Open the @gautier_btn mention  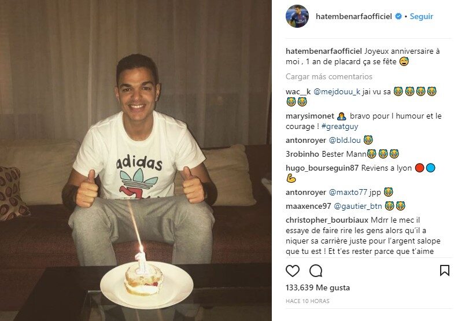coord(358,206)
